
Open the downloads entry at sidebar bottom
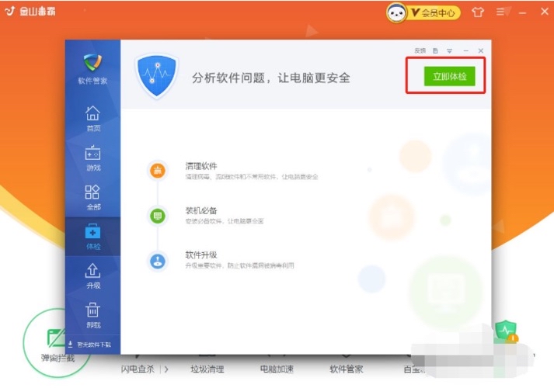tap(89, 345)
